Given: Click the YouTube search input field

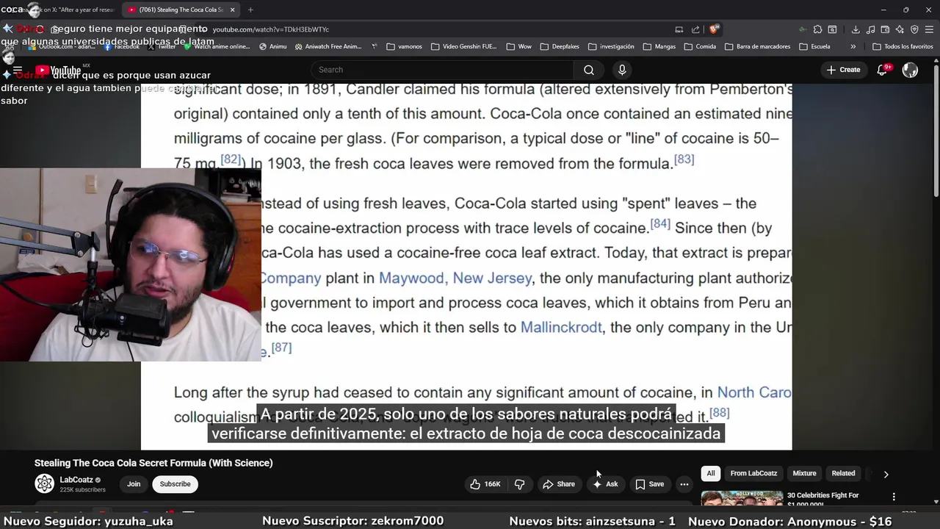Looking at the screenshot, I should click(443, 70).
